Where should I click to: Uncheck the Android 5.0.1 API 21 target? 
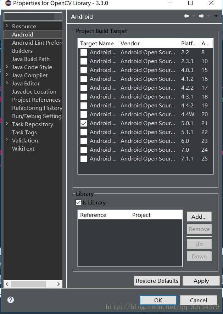(84, 123)
